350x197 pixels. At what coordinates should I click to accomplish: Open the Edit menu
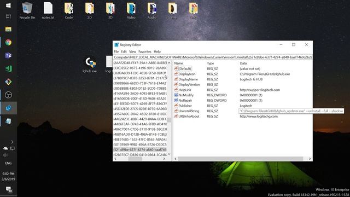point(124,51)
